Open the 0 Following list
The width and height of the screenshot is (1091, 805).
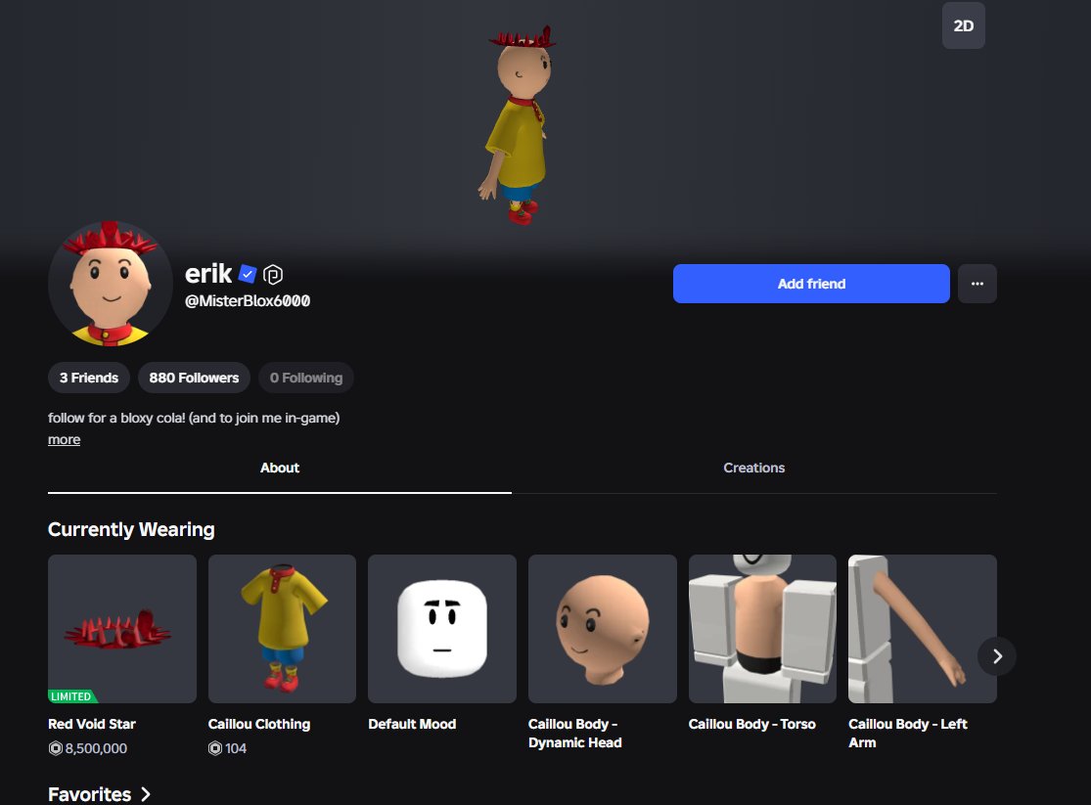(x=306, y=378)
